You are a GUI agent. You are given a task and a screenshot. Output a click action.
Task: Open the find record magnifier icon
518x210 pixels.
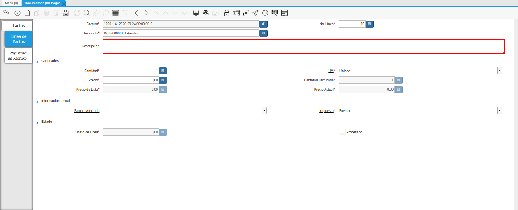click(86, 13)
